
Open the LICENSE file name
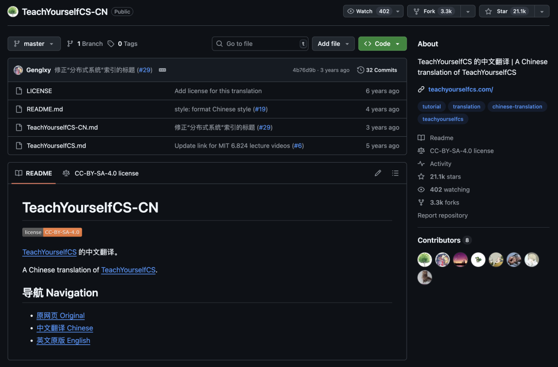coord(39,91)
